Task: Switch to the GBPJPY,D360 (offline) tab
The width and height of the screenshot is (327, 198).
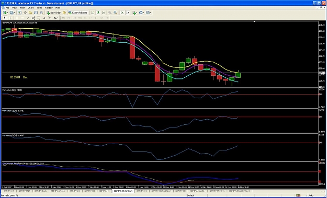Action: coord(239,191)
